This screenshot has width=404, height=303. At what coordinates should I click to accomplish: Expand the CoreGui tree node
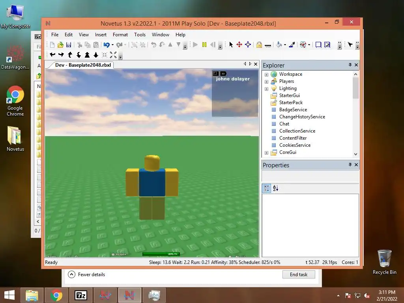click(x=266, y=153)
